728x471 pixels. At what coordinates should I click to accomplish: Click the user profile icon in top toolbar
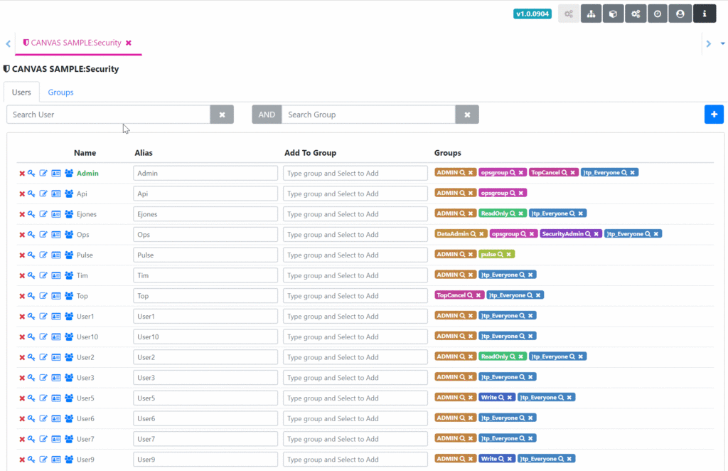pyautogui.click(x=680, y=14)
